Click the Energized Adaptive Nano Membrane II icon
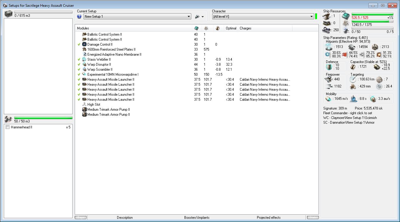Screen dimensions: 400x222 84,54
